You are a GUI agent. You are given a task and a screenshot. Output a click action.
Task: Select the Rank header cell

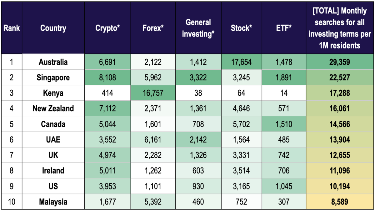pos(12,28)
